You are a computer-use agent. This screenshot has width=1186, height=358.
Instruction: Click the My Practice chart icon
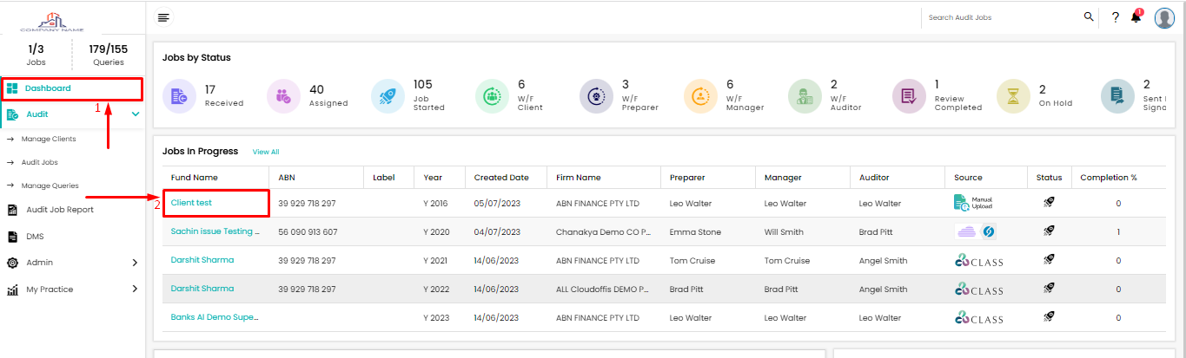click(x=12, y=290)
